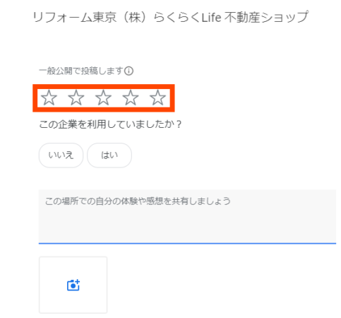Click the blue add-photo camera icon
The width and height of the screenshot is (341, 318).
tap(73, 285)
